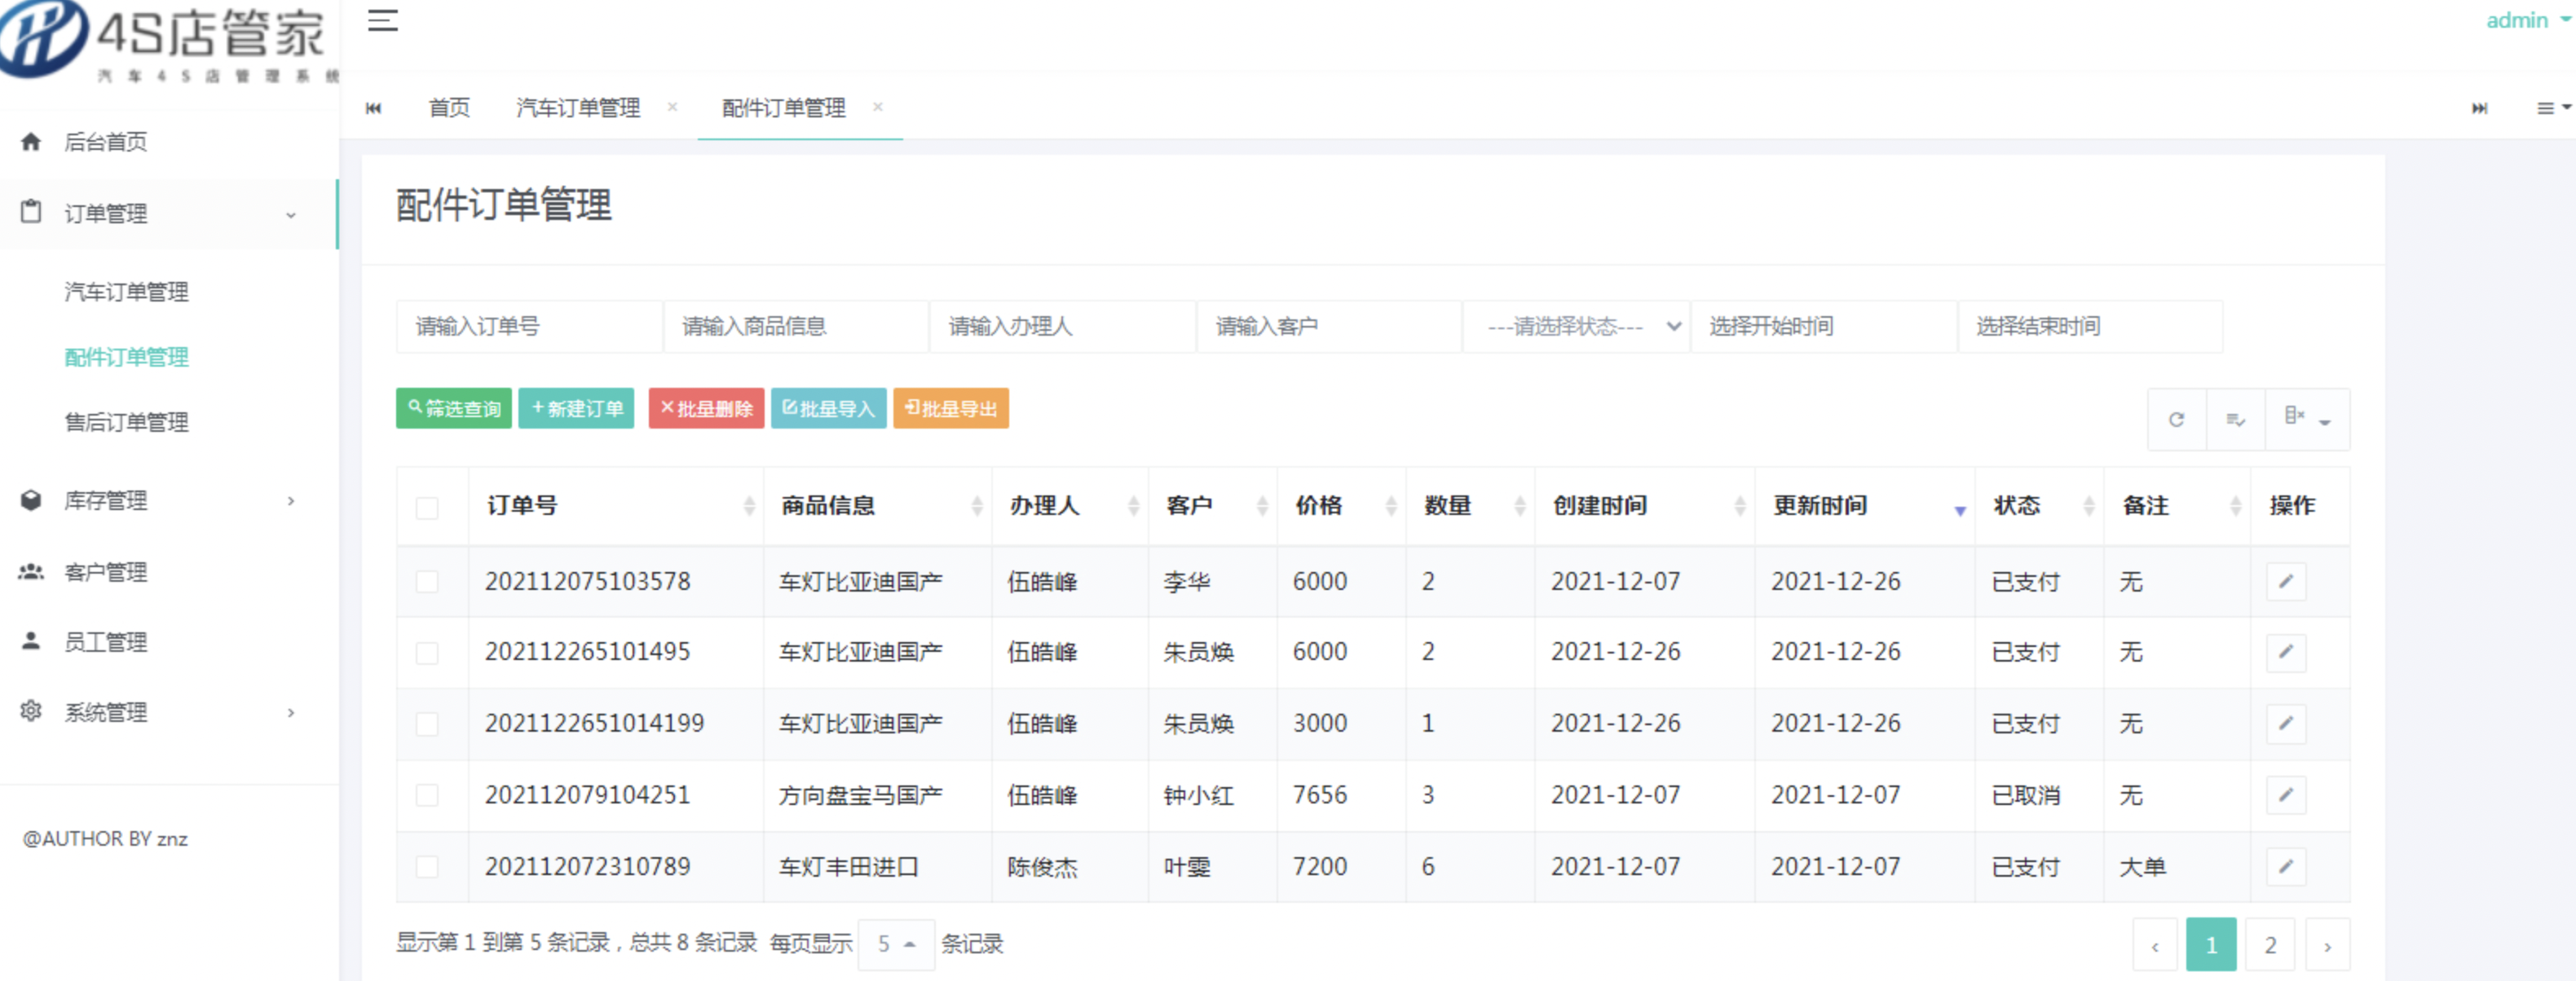Check the row for order 2021122651014199
2576x981 pixels.
pos(427,723)
